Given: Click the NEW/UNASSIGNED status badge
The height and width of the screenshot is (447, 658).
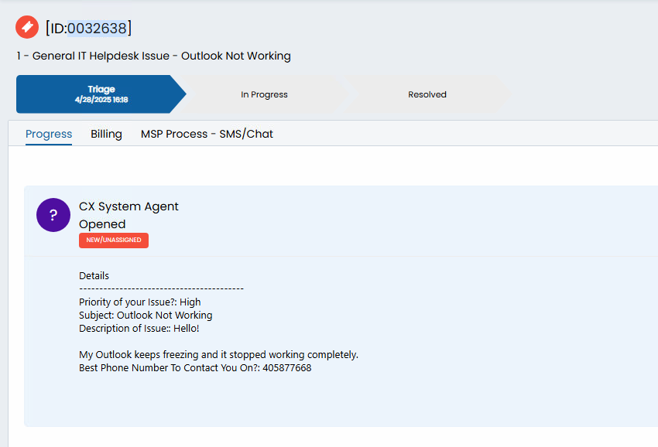Looking at the screenshot, I should 114,240.
